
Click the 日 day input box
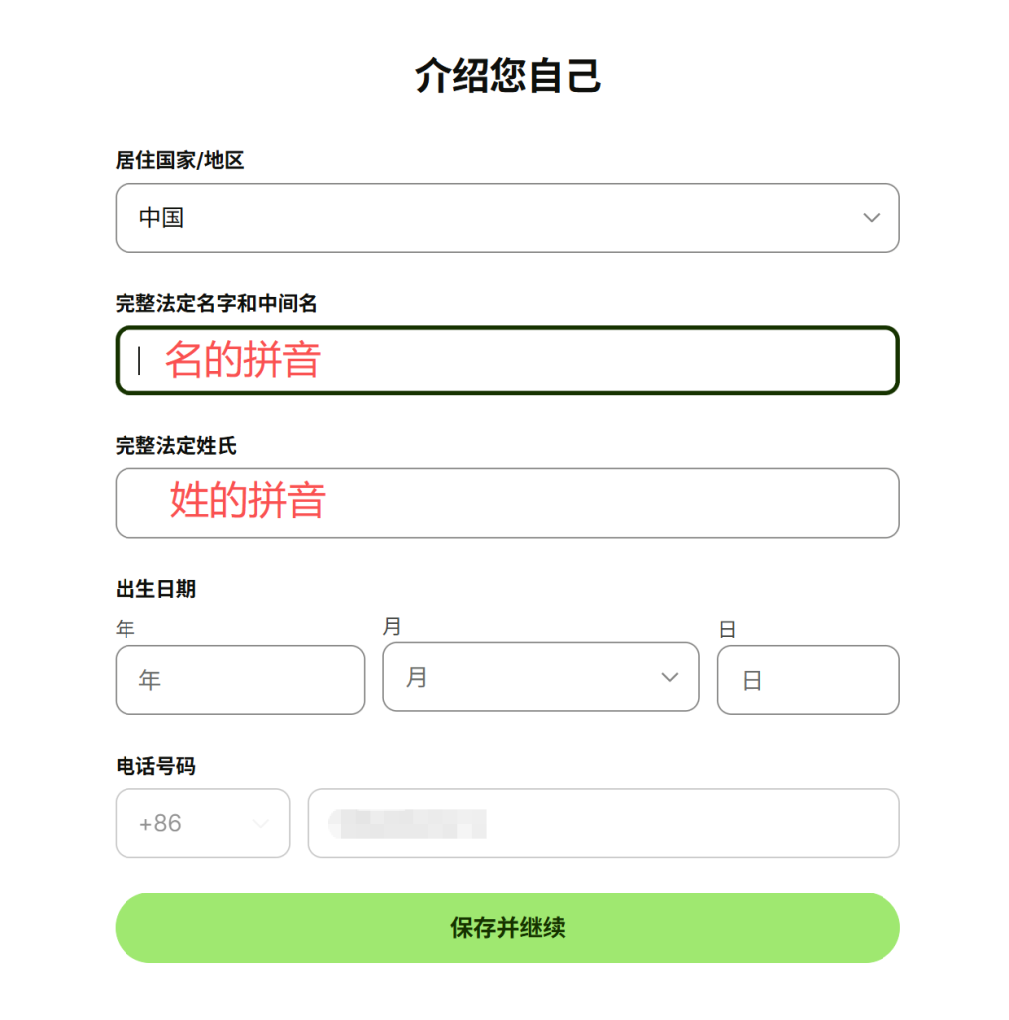point(808,680)
